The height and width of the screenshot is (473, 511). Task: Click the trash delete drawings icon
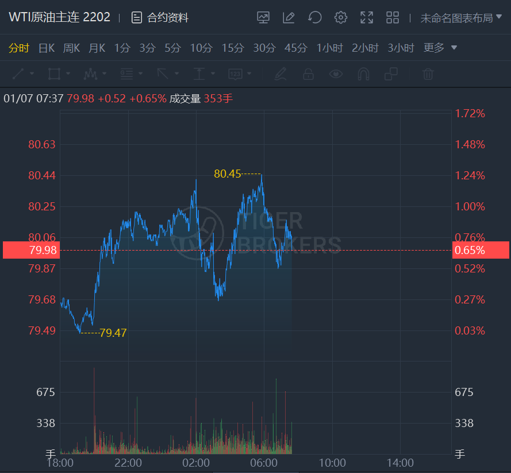click(x=428, y=74)
